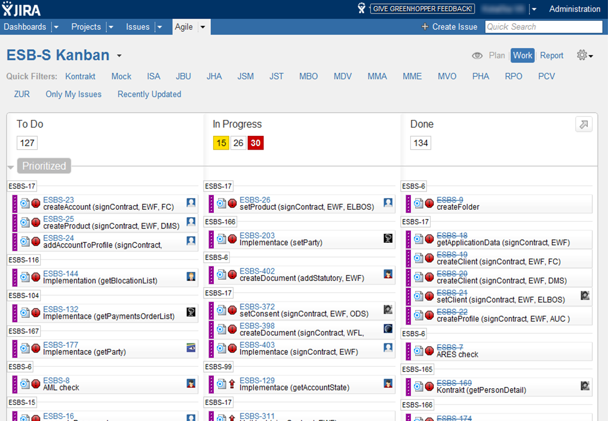Screen dimensions: 608x421
Task: Click the issue type icon on ESBS-26
Action: (x=222, y=203)
